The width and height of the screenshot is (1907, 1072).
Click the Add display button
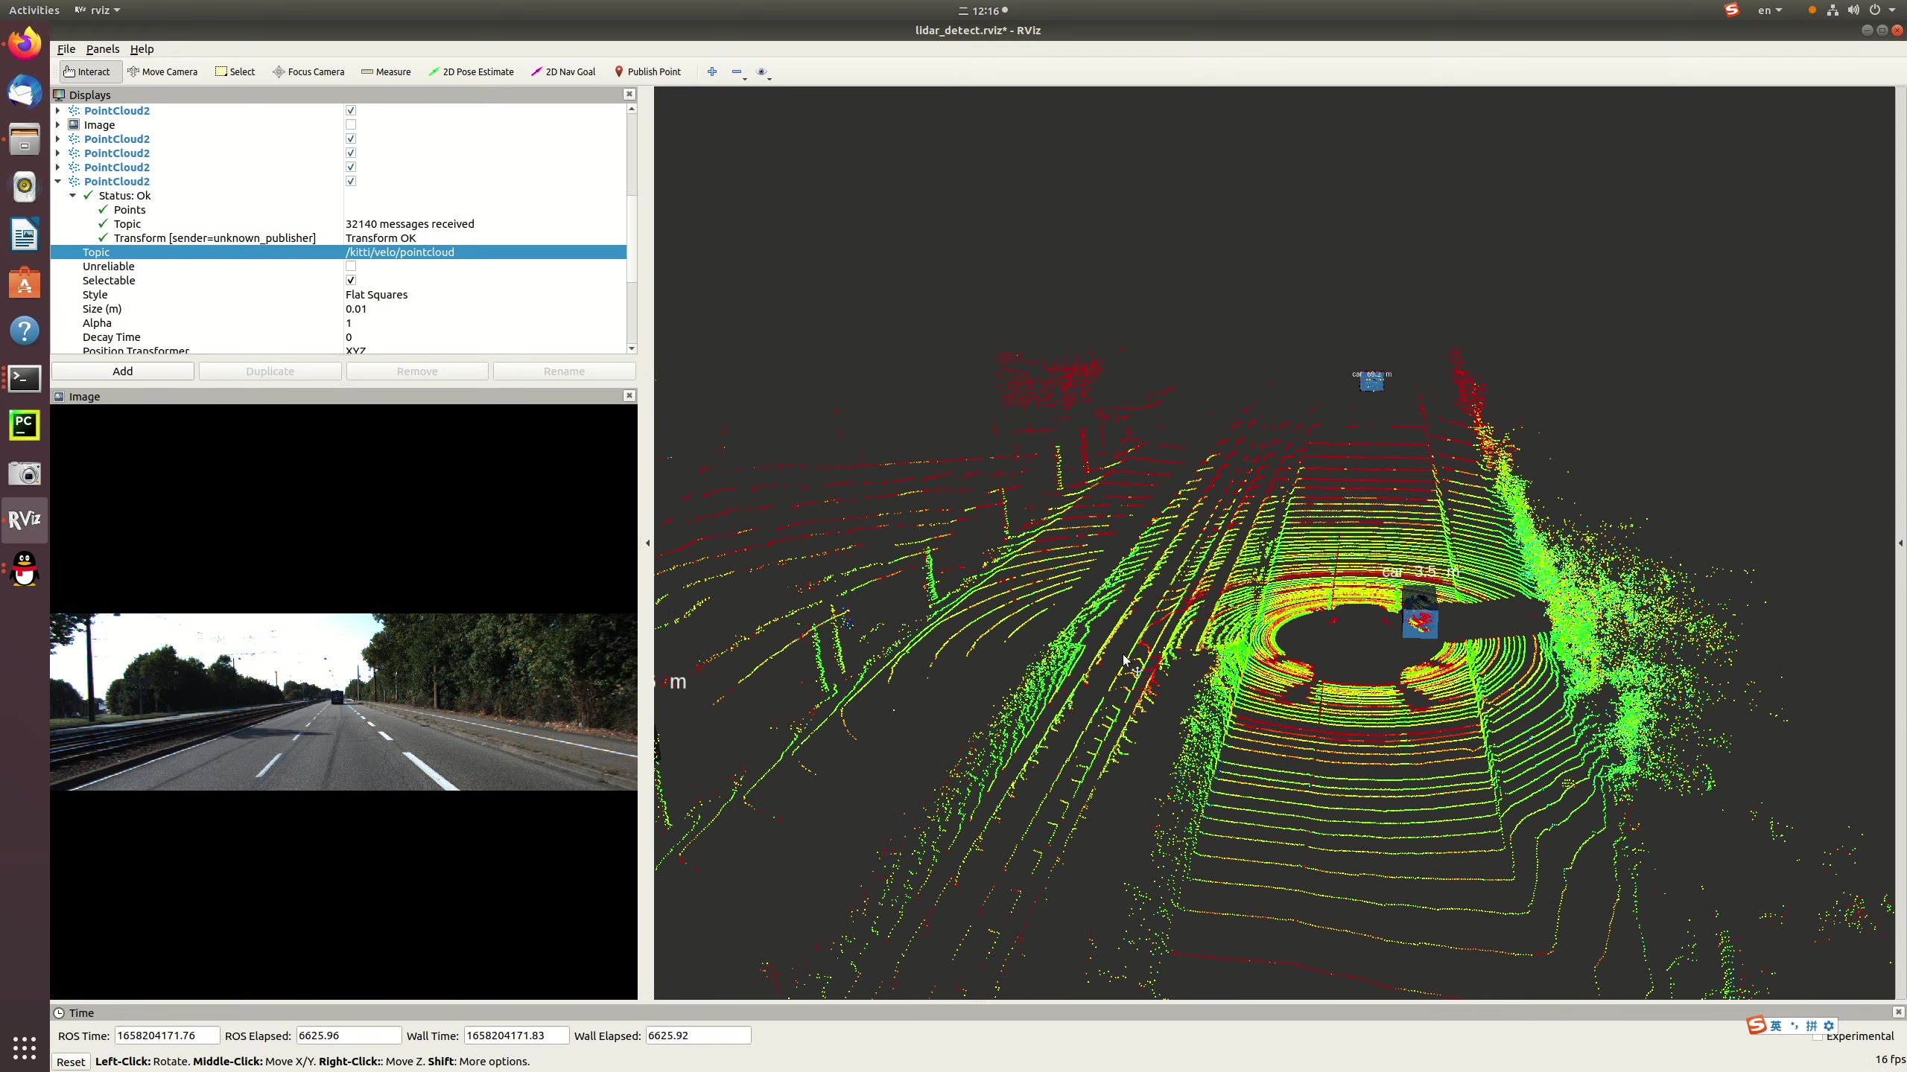click(123, 371)
